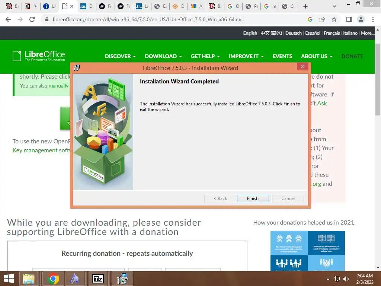
Task: Switch to the Google tab labeled 'ht'
Action: (270, 6)
